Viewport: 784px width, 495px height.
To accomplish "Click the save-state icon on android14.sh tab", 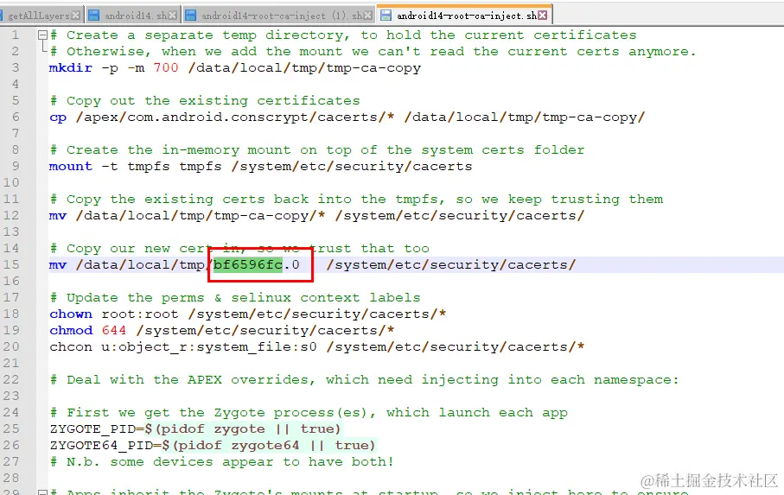I will click(x=93, y=16).
